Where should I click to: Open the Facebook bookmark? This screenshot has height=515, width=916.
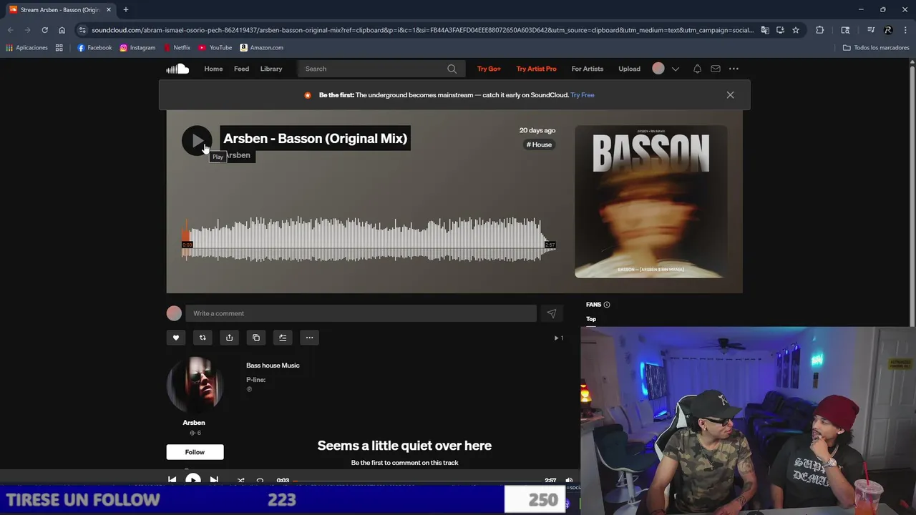94,48
